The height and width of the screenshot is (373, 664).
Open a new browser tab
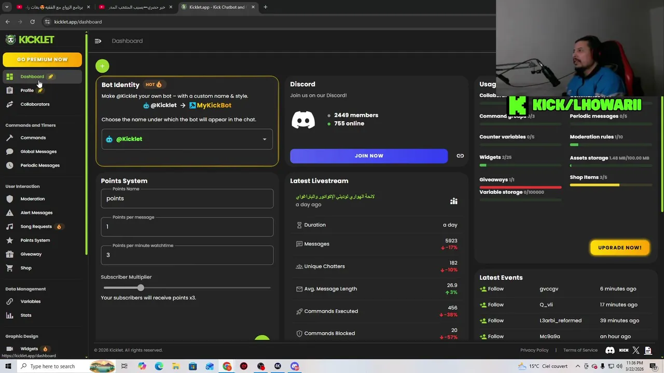point(265,7)
